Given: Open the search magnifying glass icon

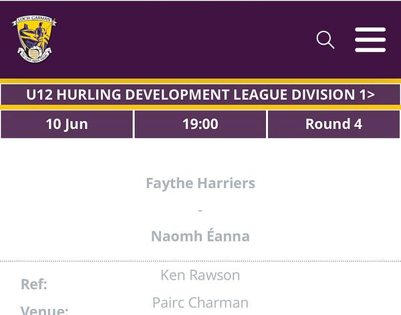Looking at the screenshot, I should coord(325,39).
